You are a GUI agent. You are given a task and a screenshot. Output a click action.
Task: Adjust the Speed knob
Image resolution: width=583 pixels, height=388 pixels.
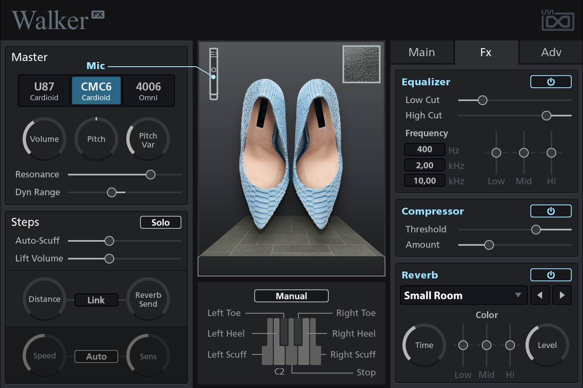tap(44, 356)
